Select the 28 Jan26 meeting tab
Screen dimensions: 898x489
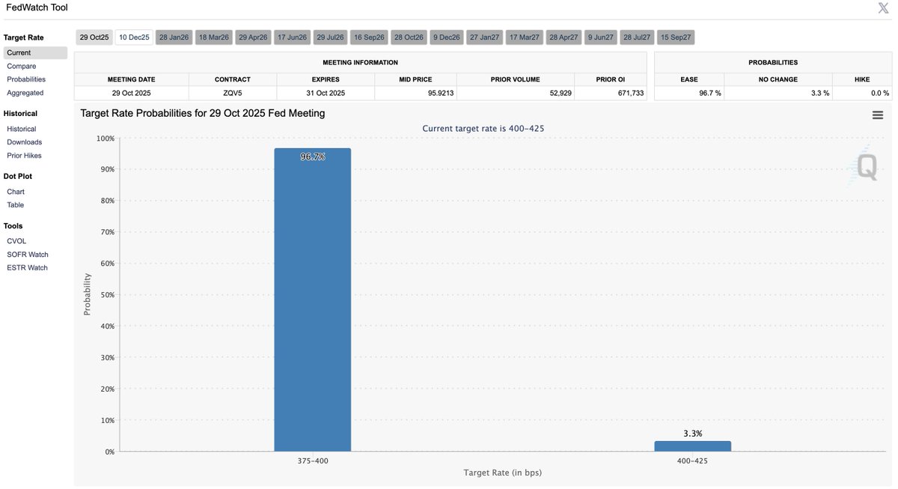coord(174,37)
